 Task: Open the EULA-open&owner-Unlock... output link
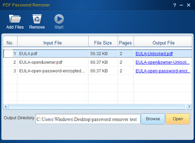coord(163,62)
